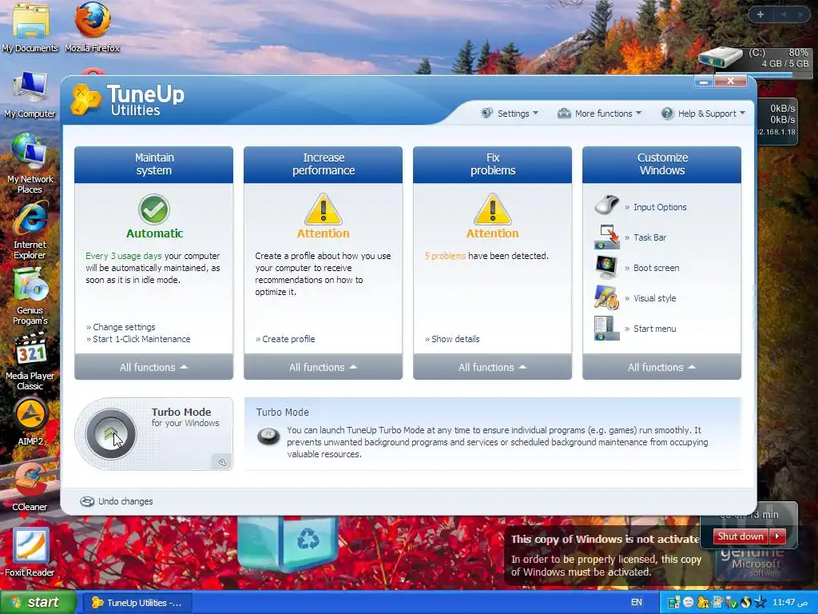Click the plus button on sidebar gadget bar
This screenshot has height=614, width=818.
click(760, 14)
